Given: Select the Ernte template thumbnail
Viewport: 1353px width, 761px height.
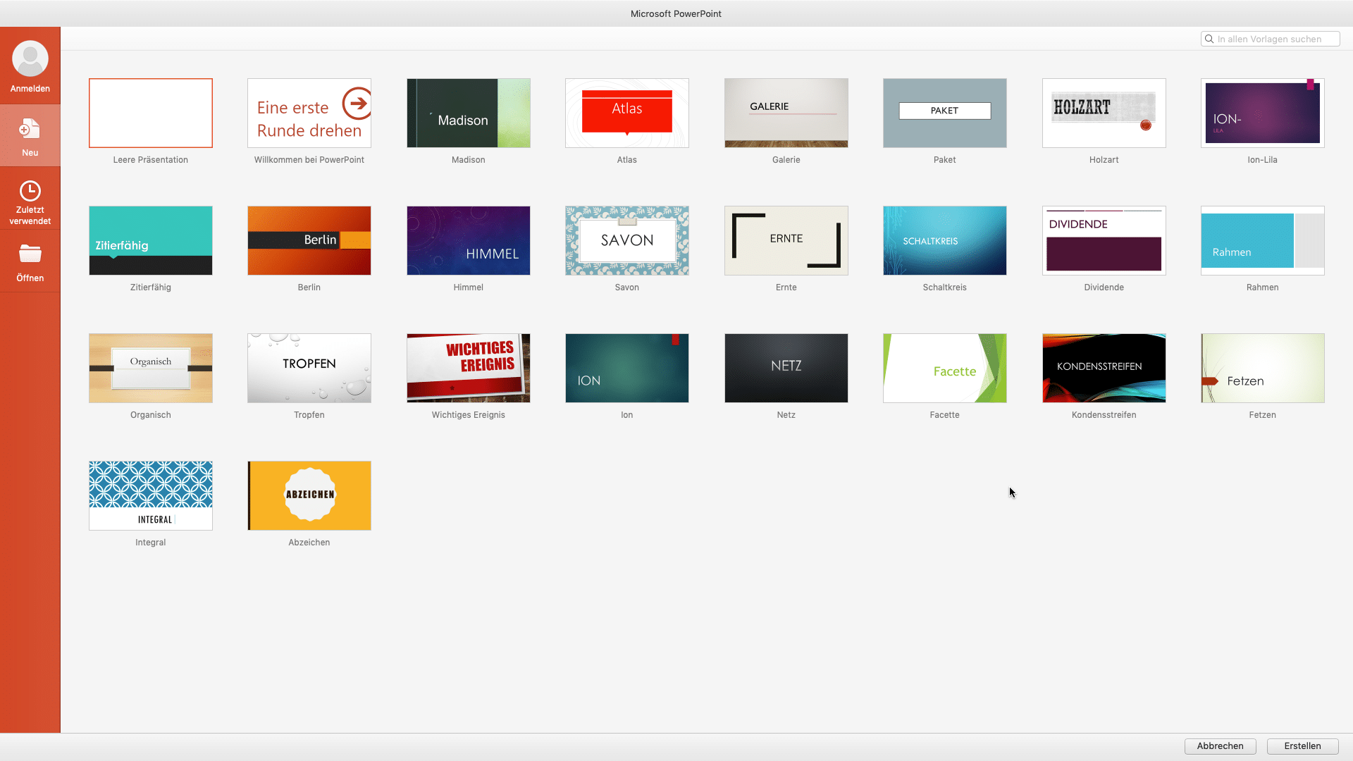Looking at the screenshot, I should pyautogui.click(x=786, y=241).
